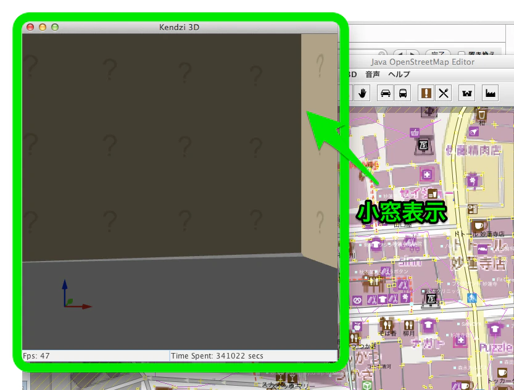The width and height of the screenshot is (514, 390).
Task: Select the brown toilets icon on the map
Action: [x=373, y=281]
